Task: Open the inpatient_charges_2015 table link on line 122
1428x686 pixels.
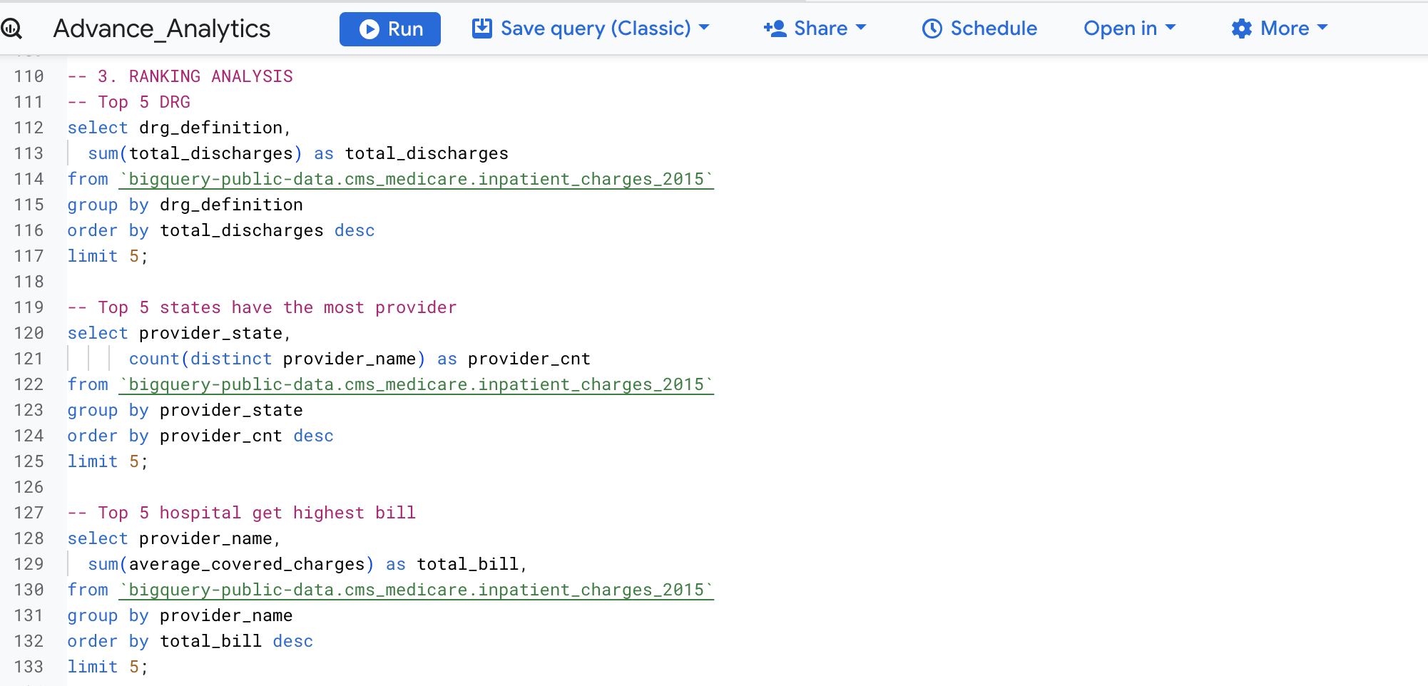Action: 417,384
